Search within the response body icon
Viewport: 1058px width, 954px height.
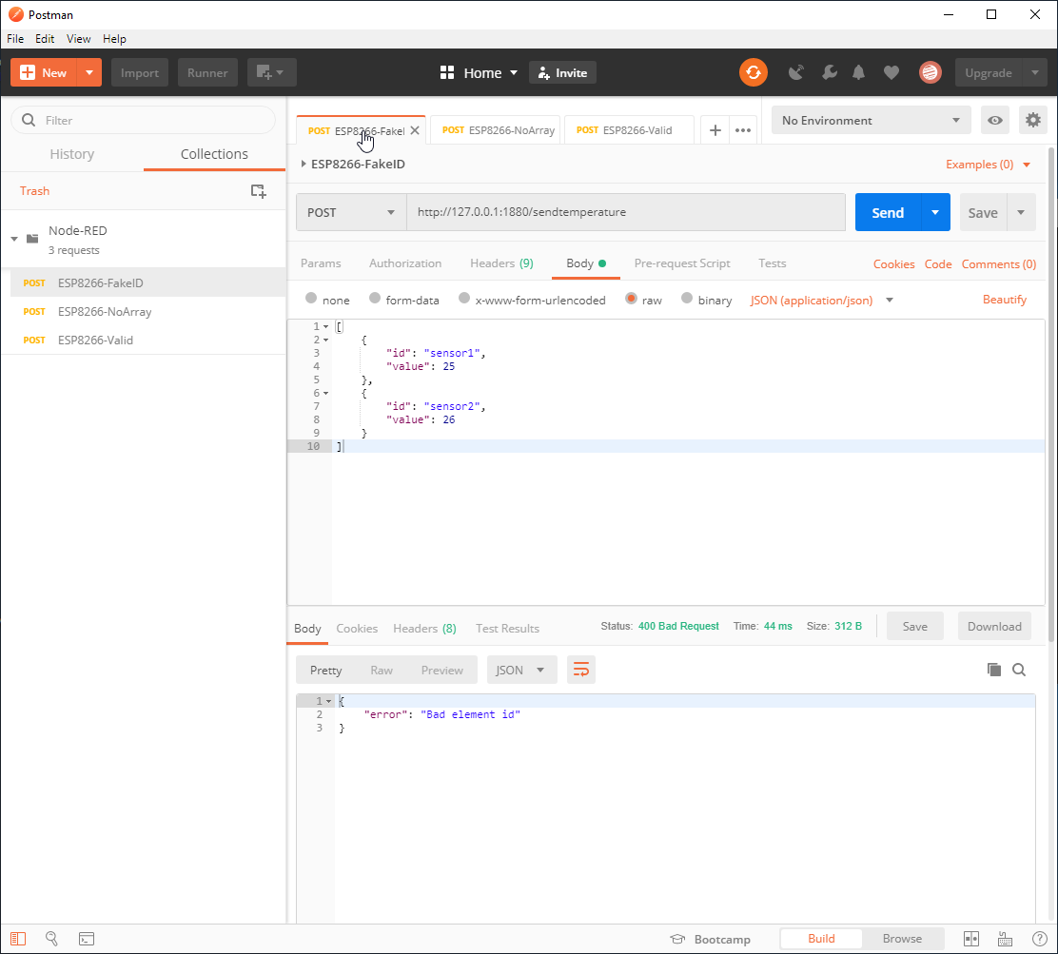1019,670
